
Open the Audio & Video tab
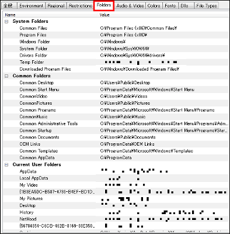[x=130, y=6]
